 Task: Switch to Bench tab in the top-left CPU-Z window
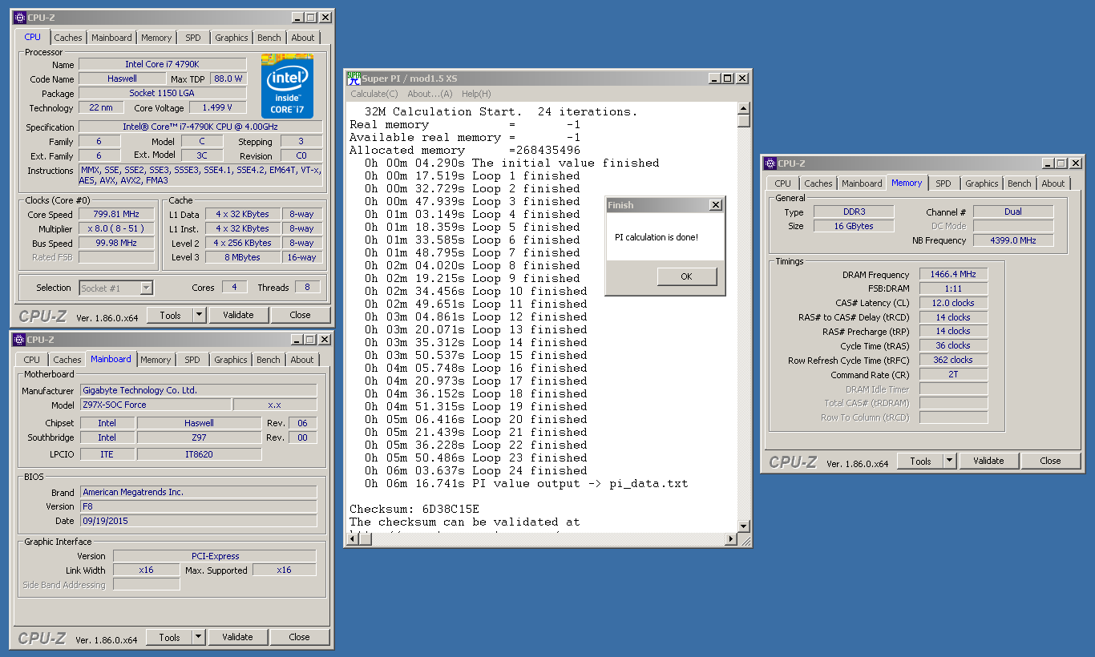(x=269, y=38)
